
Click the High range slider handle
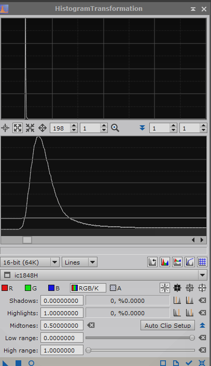coord(88,350)
